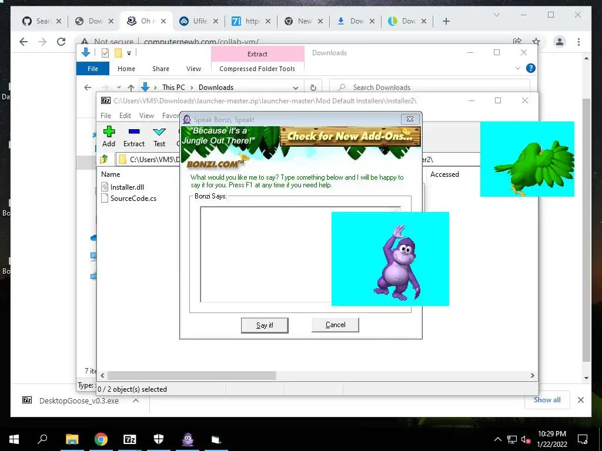Open Home tab in Explorer ribbon
Viewport: 602px width, 451px height.
coord(126,69)
